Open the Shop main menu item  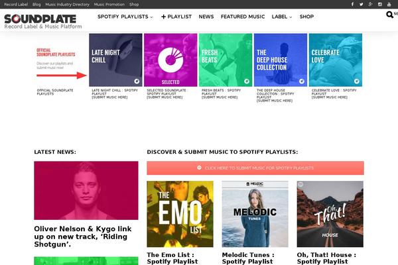(306, 17)
